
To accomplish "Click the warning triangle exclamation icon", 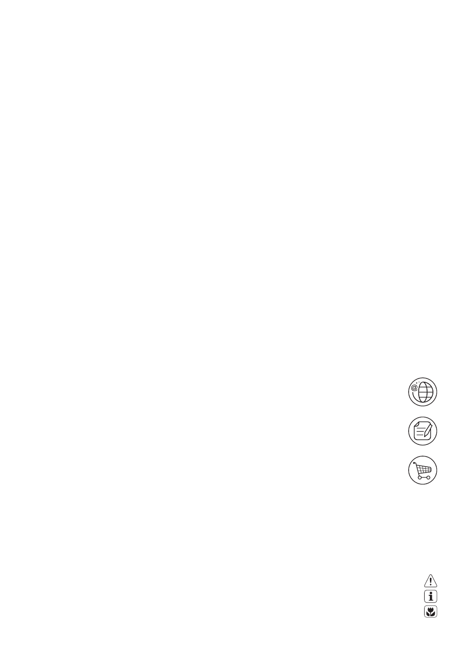I will pyautogui.click(x=430, y=580).
